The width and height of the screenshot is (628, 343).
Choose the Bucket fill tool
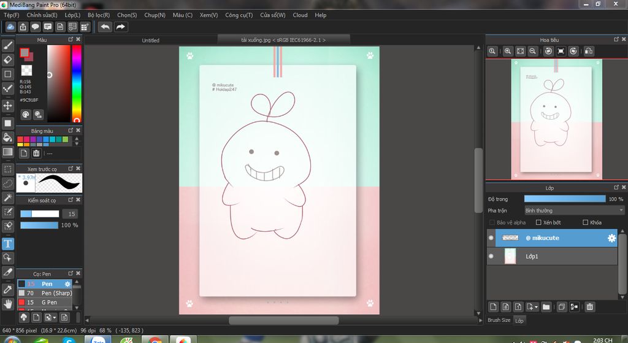(x=8, y=137)
